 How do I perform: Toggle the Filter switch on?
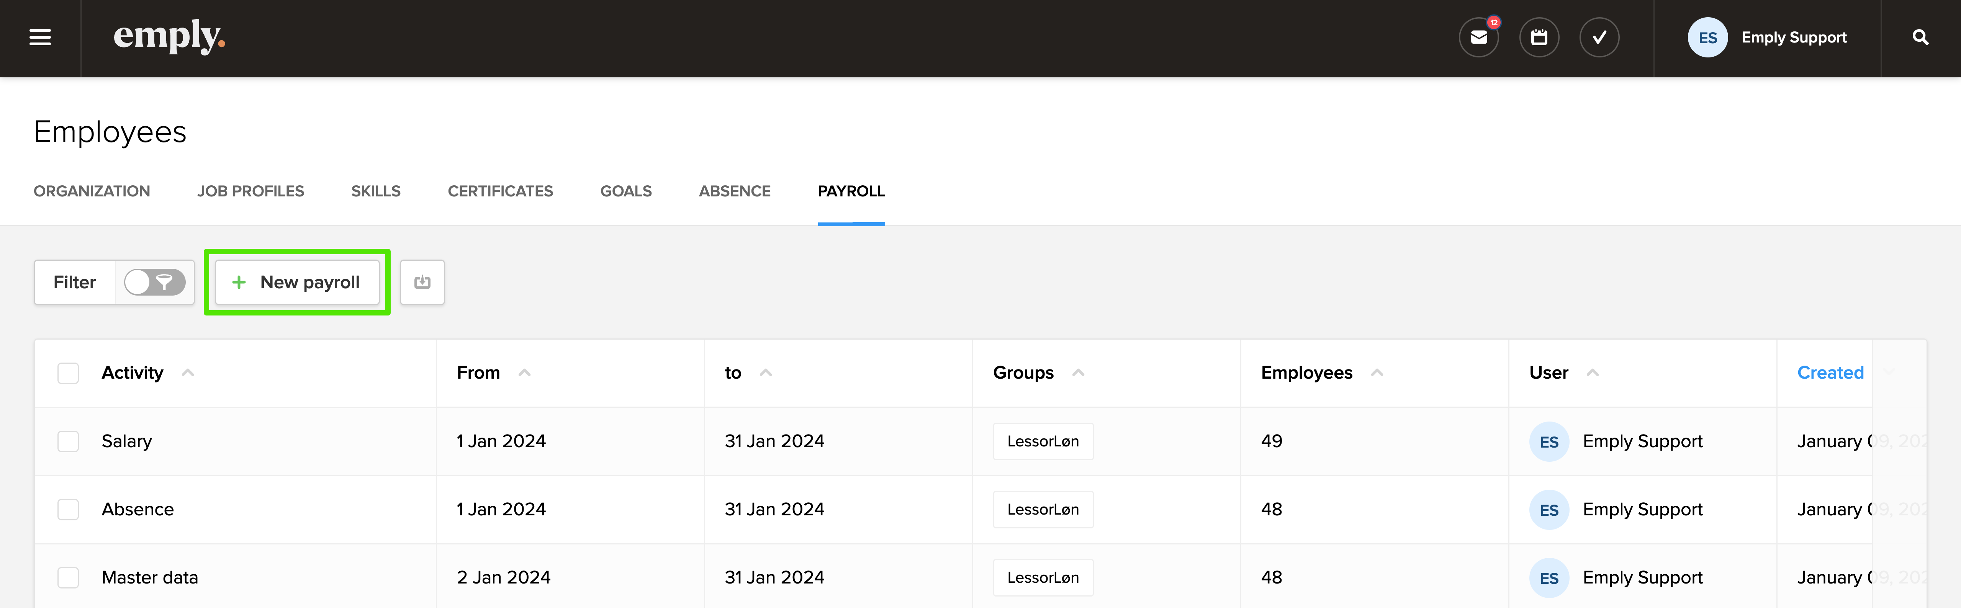tap(154, 282)
